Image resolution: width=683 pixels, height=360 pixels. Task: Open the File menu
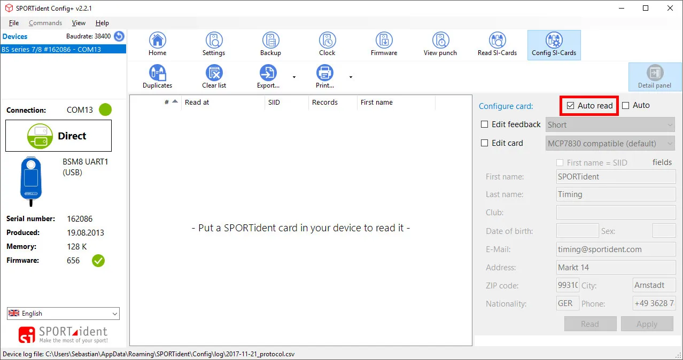[14, 23]
